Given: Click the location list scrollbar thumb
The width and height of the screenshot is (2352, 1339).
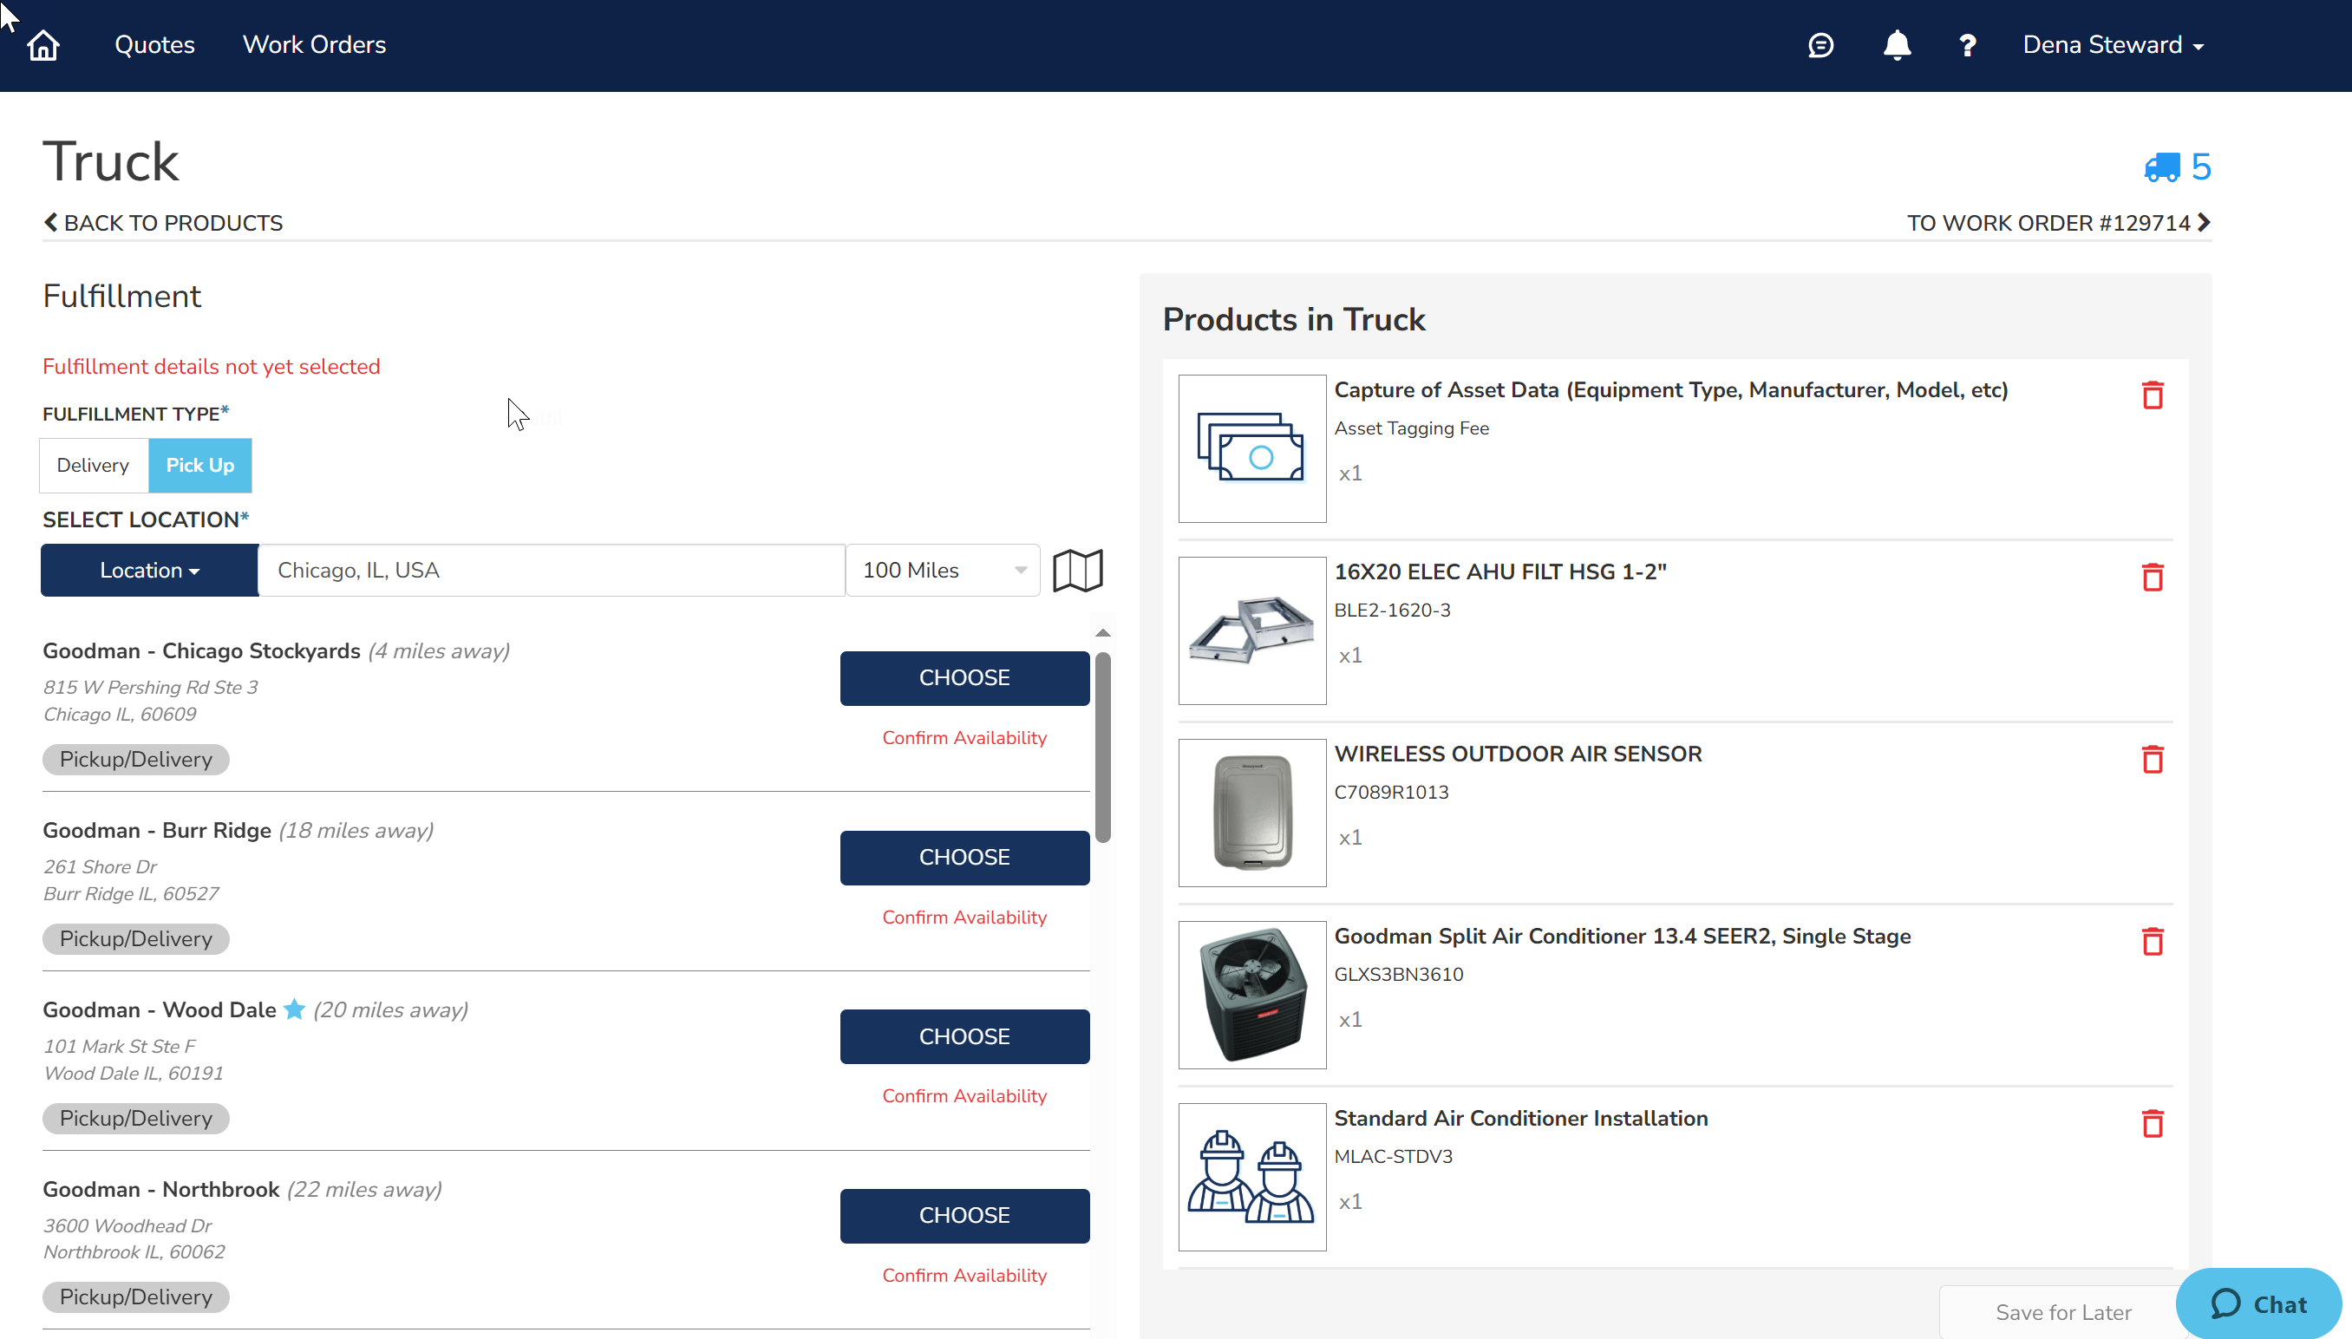Looking at the screenshot, I should tap(1102, 747).
